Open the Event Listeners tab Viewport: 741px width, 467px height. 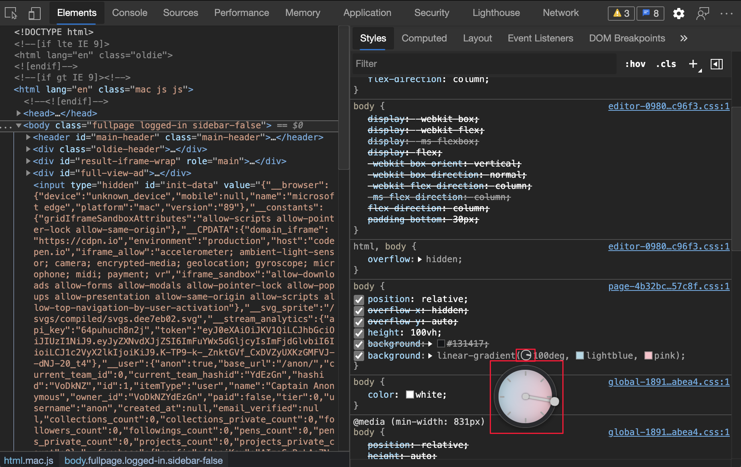click(x=540, y=38)
